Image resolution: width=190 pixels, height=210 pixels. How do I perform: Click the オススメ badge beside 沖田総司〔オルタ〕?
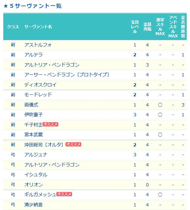[73, 144]
